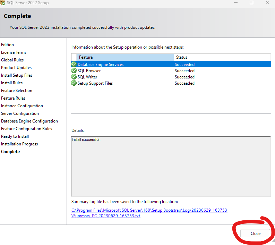Maximize the SQL Server 2022 Setup window

pyautogui.click(x=251, y=2)
